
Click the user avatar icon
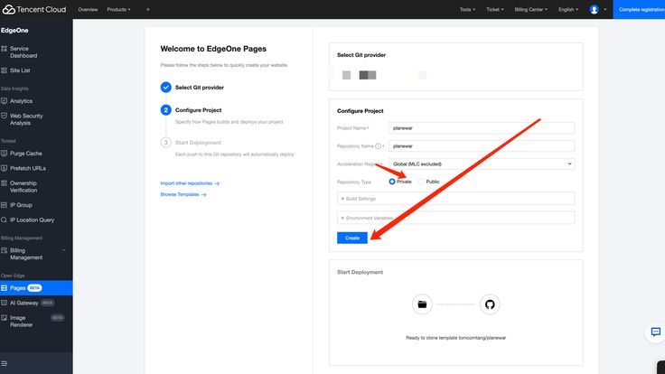(594, 9)
